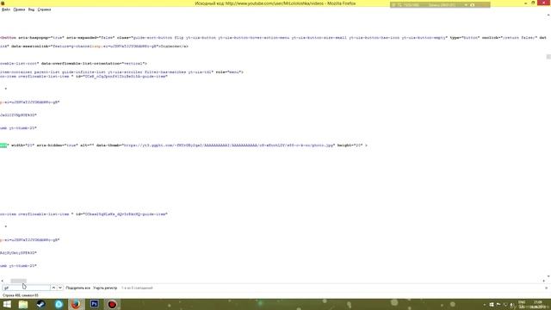Open the Файл menu
Viewport: 551px width, 310px height.
[6, 9]
